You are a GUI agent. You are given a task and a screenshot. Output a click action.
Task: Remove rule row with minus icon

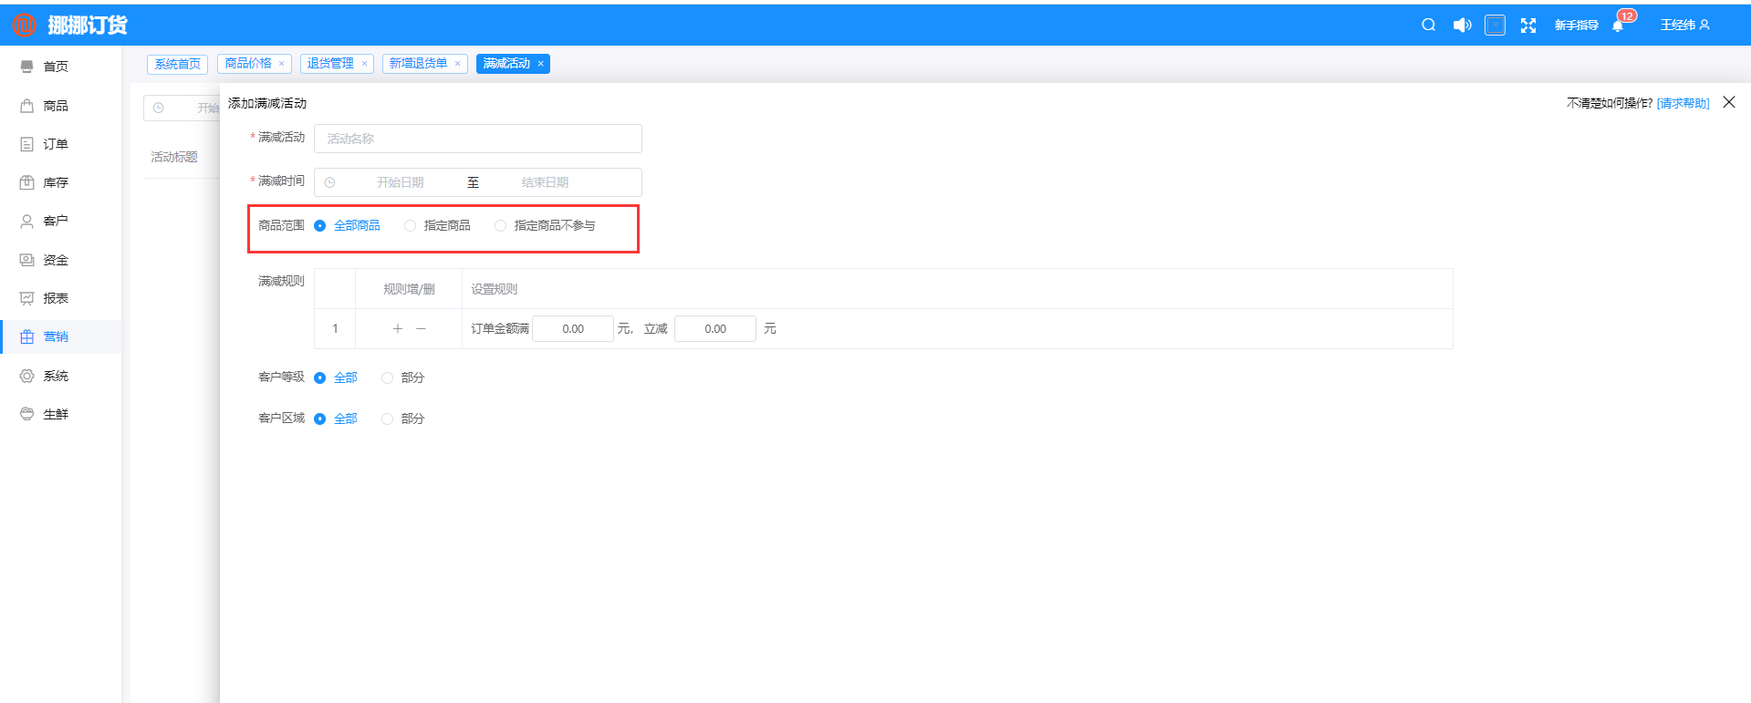tap(421, 328)
